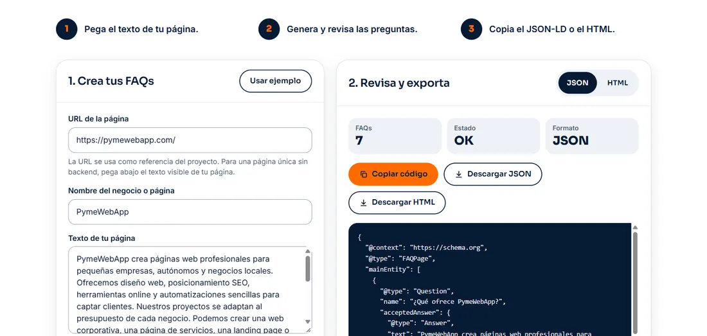Image resolution: width=707 pixels, height=336 pixels.
Task: Click the "mainEntity": [ code line
Action: pyautogui.click(x=393, y=269)
